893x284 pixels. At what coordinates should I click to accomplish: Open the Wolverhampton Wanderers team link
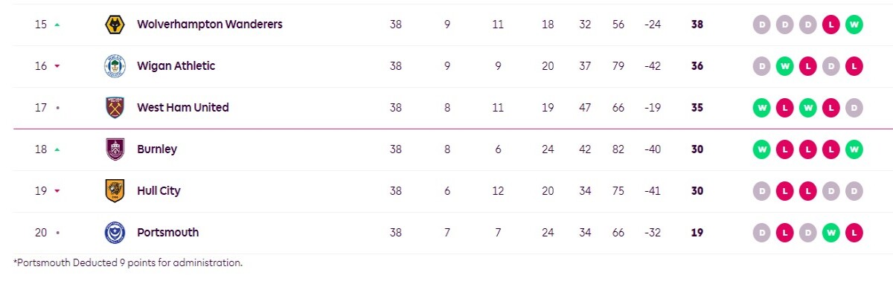210,25
